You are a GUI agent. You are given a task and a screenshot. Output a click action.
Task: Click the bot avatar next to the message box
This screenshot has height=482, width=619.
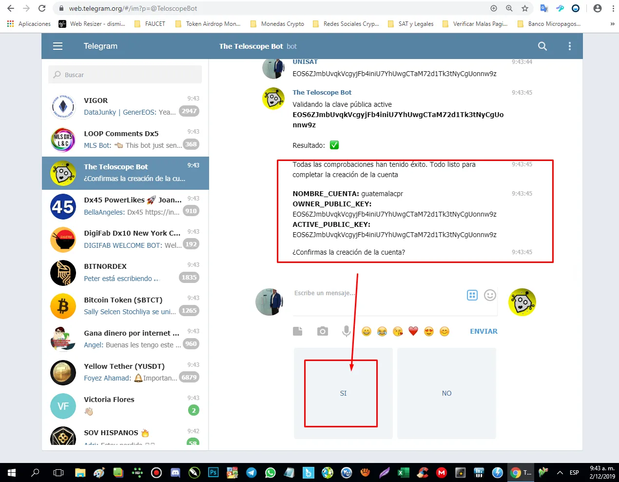[x=522, y=302]
